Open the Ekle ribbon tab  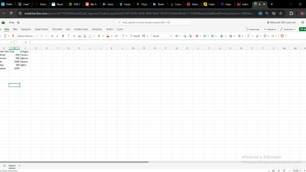click(15, 29)
